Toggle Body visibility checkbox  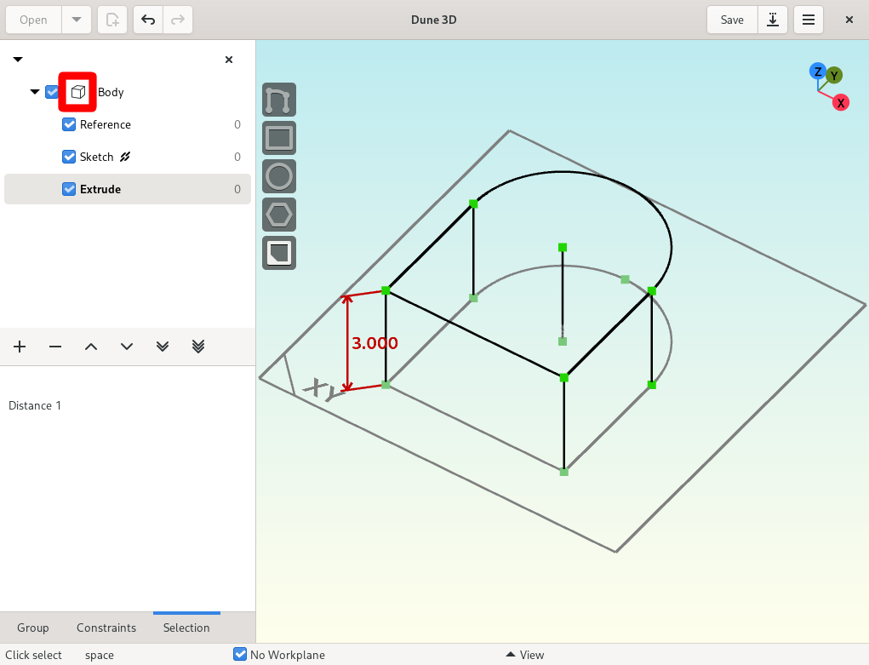pos(52,92)
